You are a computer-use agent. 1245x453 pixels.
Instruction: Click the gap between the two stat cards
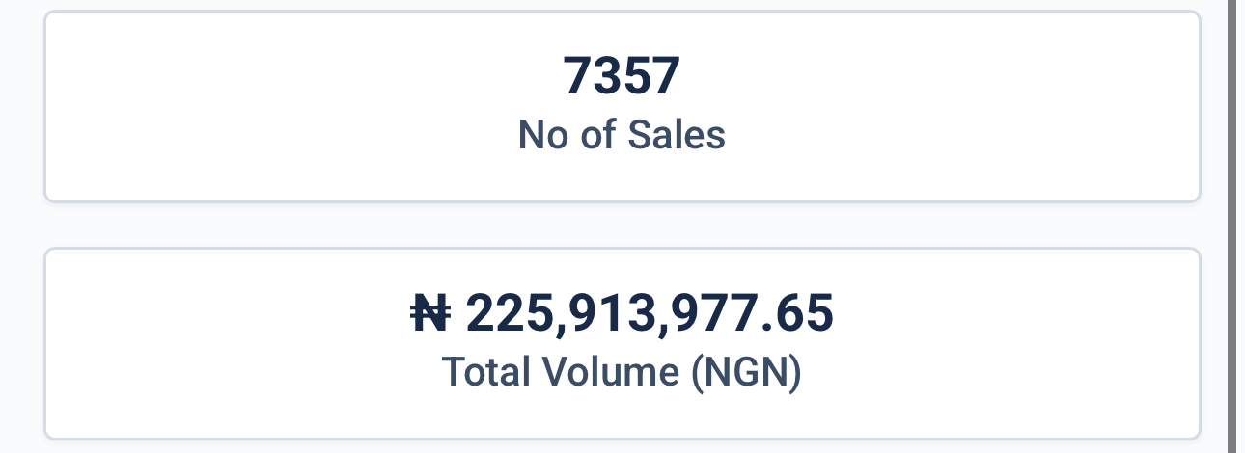(x=622, y=225)
